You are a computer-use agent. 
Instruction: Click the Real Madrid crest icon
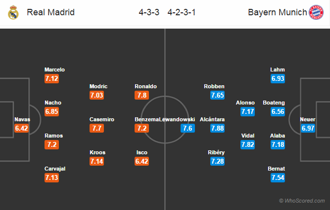pos(13,12)
